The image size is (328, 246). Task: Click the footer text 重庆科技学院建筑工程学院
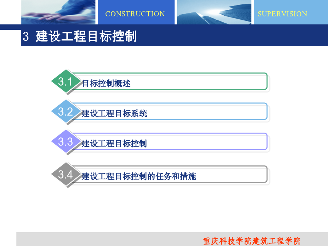click(251, 241)
